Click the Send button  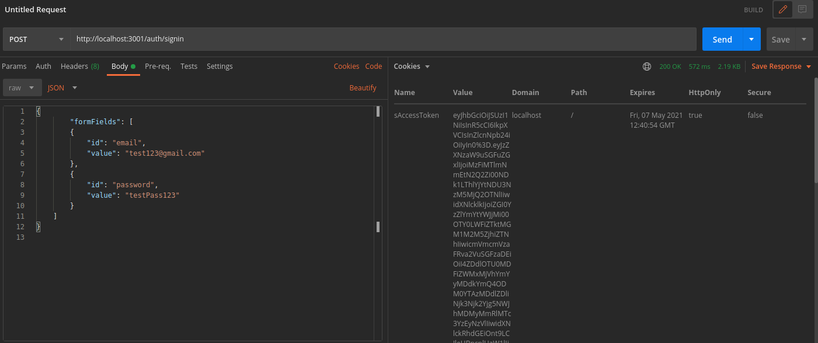722,39
